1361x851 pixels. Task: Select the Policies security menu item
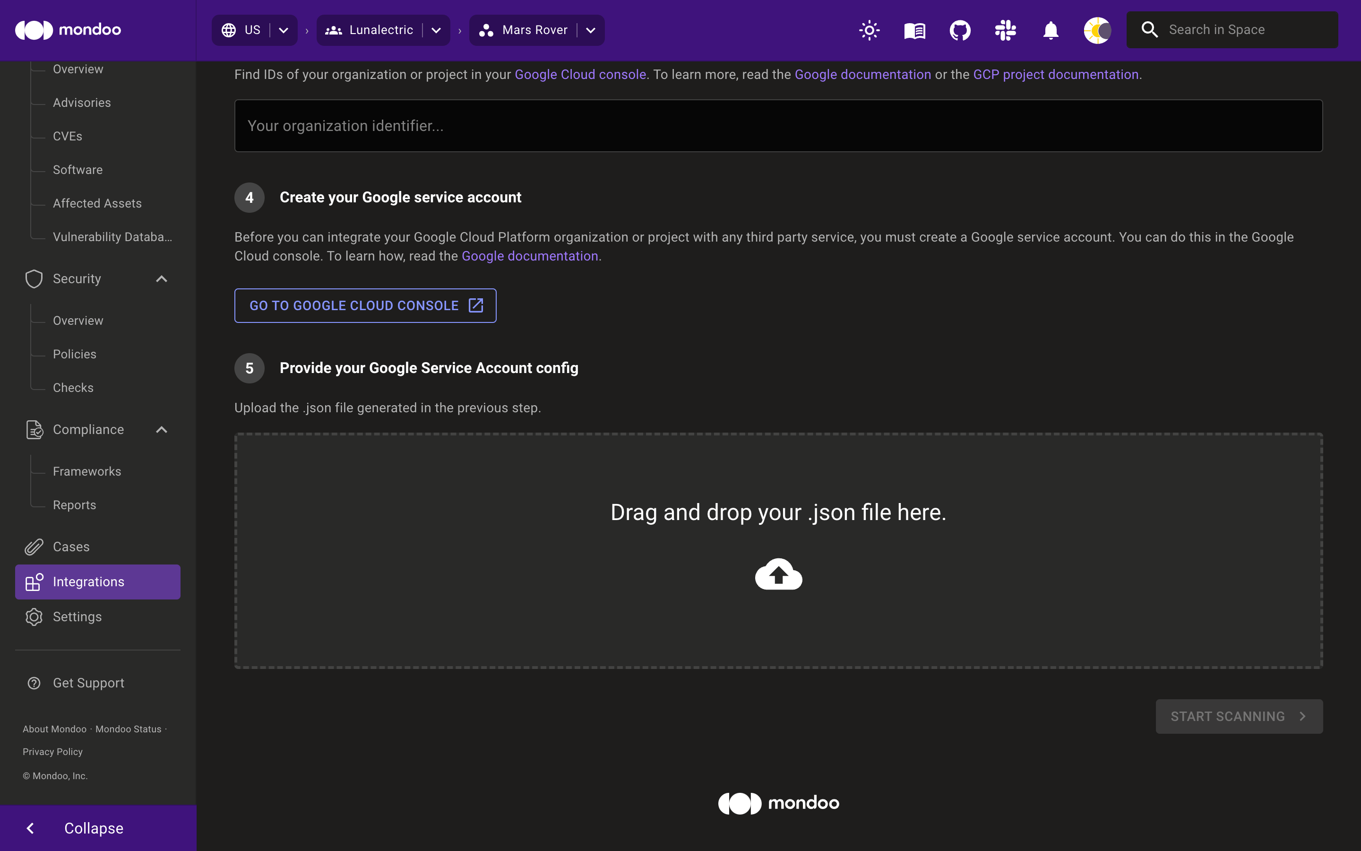(75, 354)
